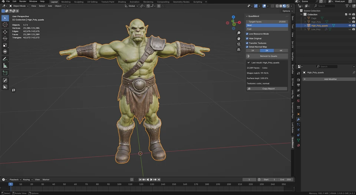356x195 pixels.
Task: Select the Scale tool
Action: coord(5,45)
